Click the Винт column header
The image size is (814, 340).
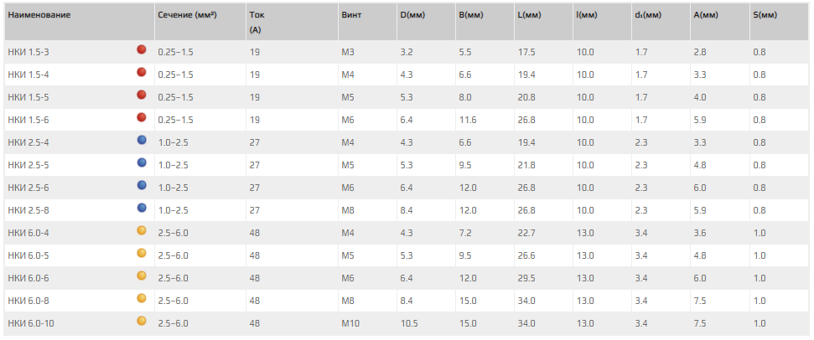(351, 16)
